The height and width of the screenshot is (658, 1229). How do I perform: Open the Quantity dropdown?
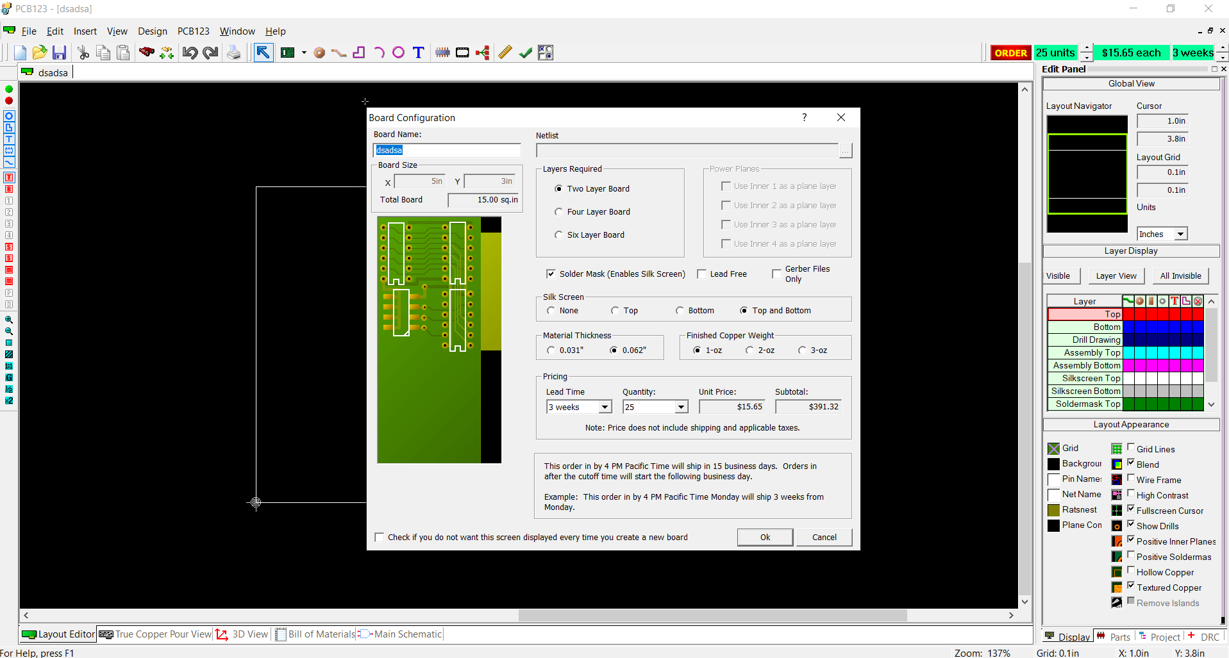(680, 406)
